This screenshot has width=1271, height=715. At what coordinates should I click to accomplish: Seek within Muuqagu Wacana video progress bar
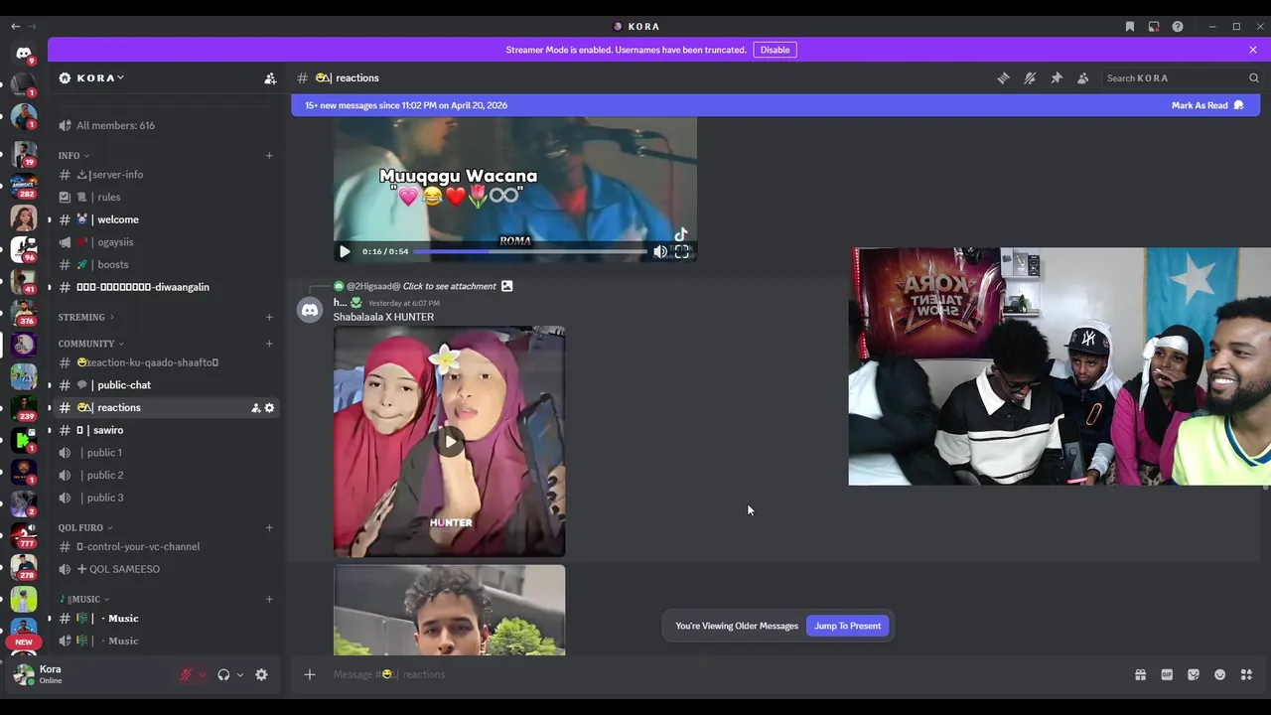529,251
